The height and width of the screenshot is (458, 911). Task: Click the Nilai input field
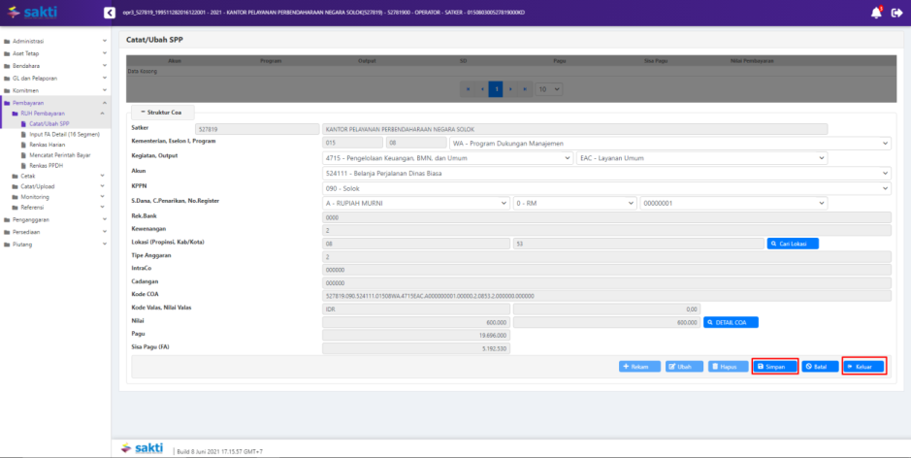(415, 321)
